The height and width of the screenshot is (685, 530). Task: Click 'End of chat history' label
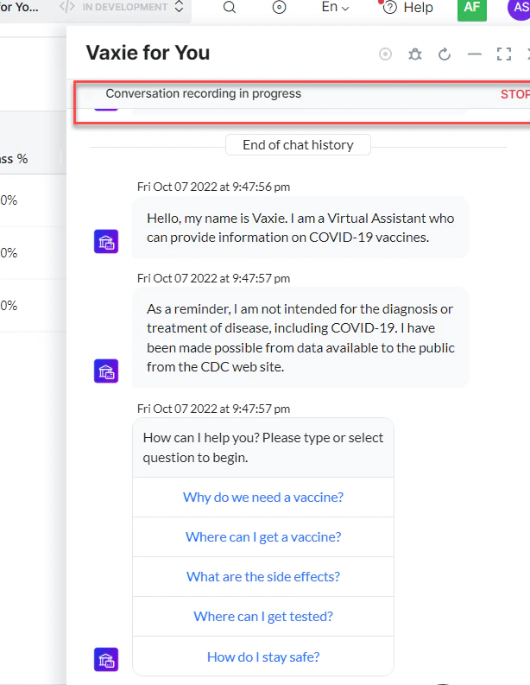point(298,145)
